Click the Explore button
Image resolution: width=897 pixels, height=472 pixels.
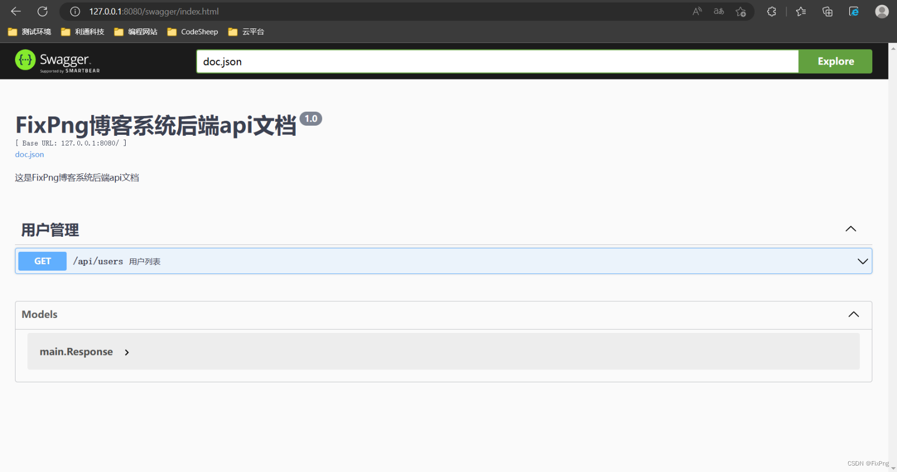[x=835, y=61]
